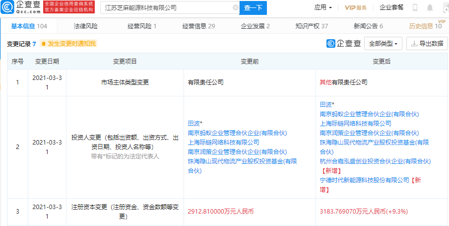Click the 变更记录 7 heading

[x=21, y=44]
